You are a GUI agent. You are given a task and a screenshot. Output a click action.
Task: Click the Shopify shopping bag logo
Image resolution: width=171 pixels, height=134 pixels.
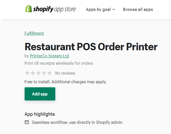coord(28,9)
